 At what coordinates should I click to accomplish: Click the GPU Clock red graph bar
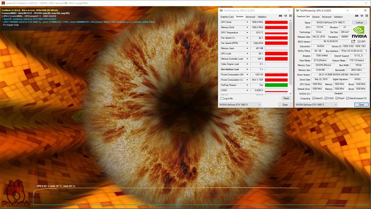click(x=276, y=22)
